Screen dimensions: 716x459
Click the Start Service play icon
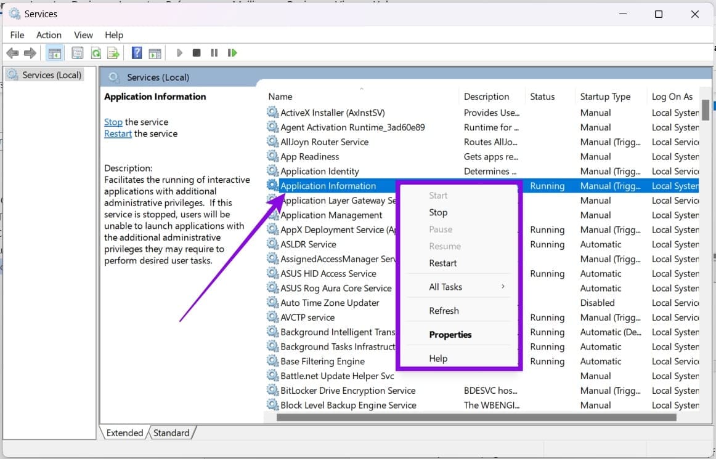coord(179,53)
